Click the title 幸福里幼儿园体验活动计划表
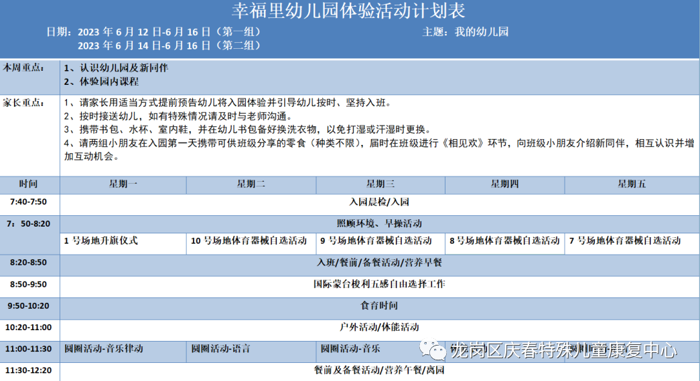Image resolution: width=700 pixels, height=381 pixels. 349,11
